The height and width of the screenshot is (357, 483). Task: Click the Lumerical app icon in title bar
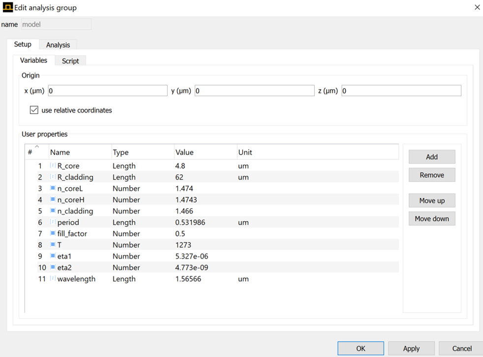(8, 7)
